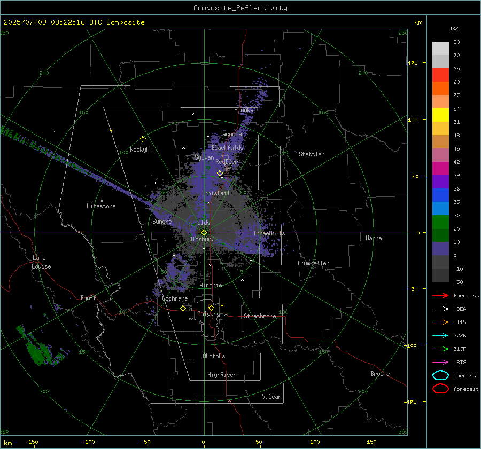Click the yellow radar center marker at Didsbury
This screenshot has height=449, width=481.
coord(204,233)
